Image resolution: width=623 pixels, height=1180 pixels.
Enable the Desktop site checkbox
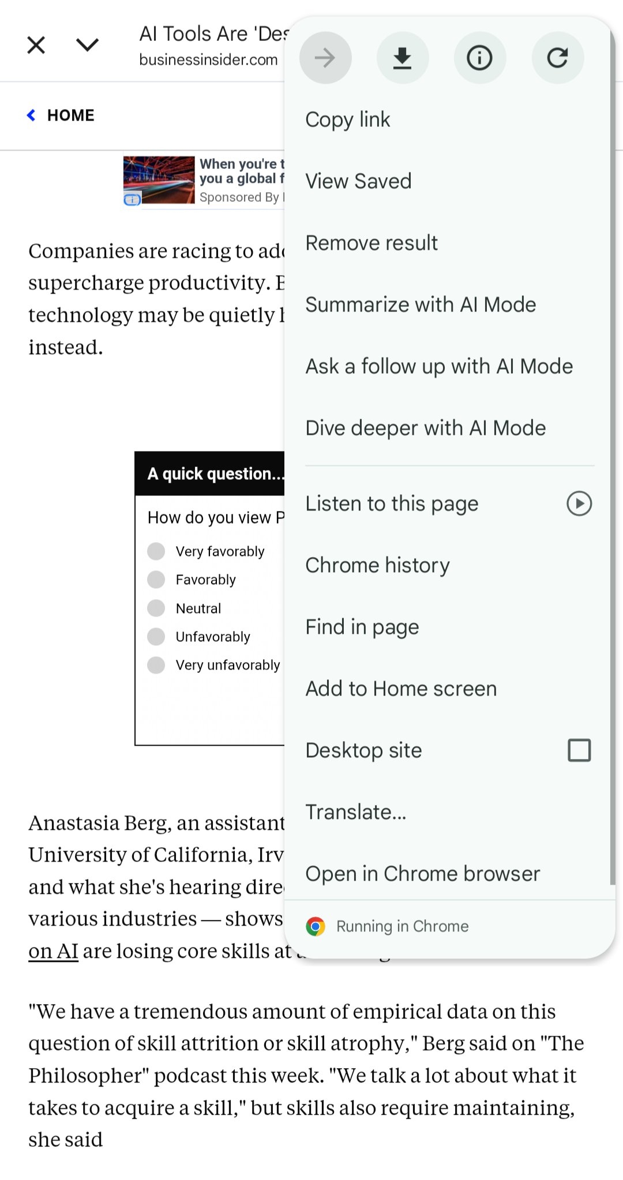click(x=579, y=750)
